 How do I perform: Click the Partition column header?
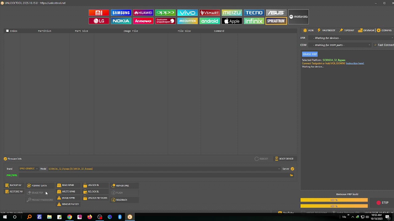[45, 31]
